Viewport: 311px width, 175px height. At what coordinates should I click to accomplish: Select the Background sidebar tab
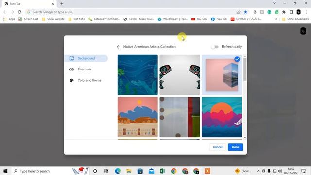[86, 58]
